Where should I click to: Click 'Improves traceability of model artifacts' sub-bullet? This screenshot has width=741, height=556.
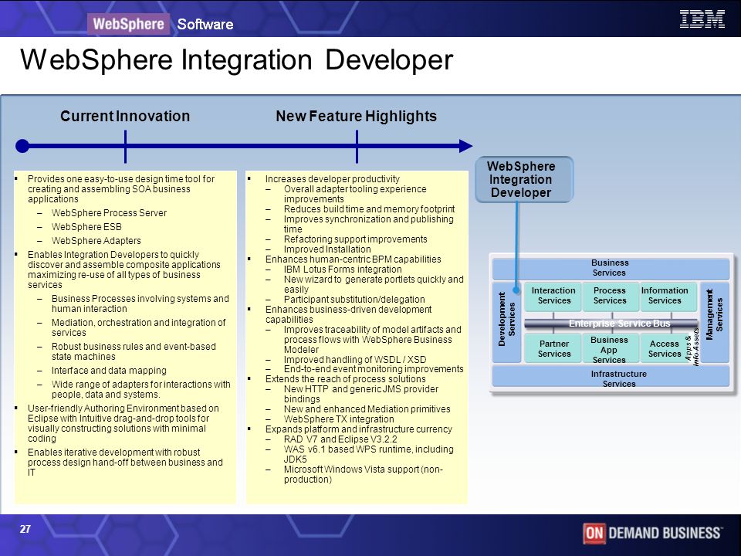[x=372, y=340]
